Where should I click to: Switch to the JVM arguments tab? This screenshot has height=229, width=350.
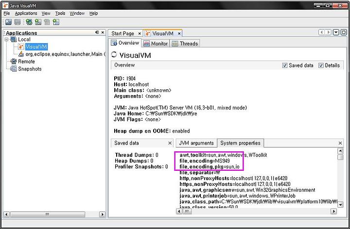196,143
